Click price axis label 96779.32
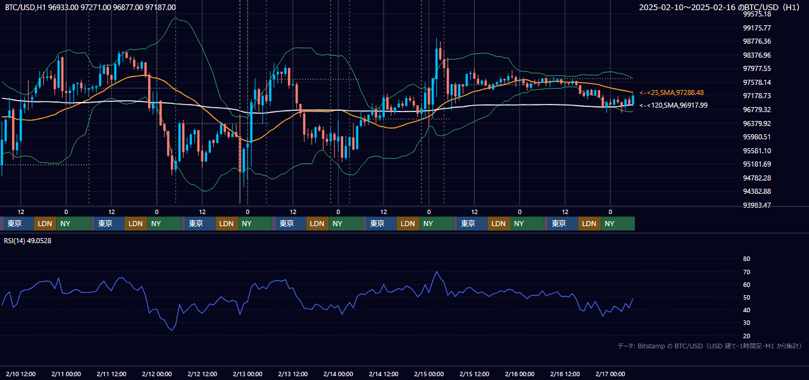The image size is (809, 380). pos(756,110)
